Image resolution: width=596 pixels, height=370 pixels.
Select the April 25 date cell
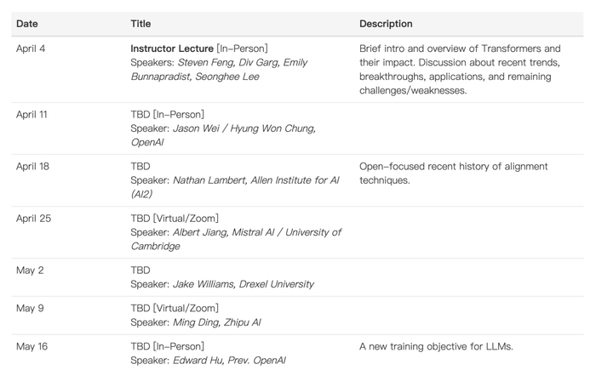click(x=33, y=218)
